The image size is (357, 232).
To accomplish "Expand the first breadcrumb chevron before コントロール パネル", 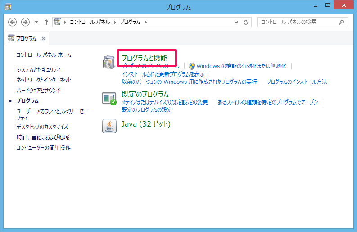I will coord(65,22).
